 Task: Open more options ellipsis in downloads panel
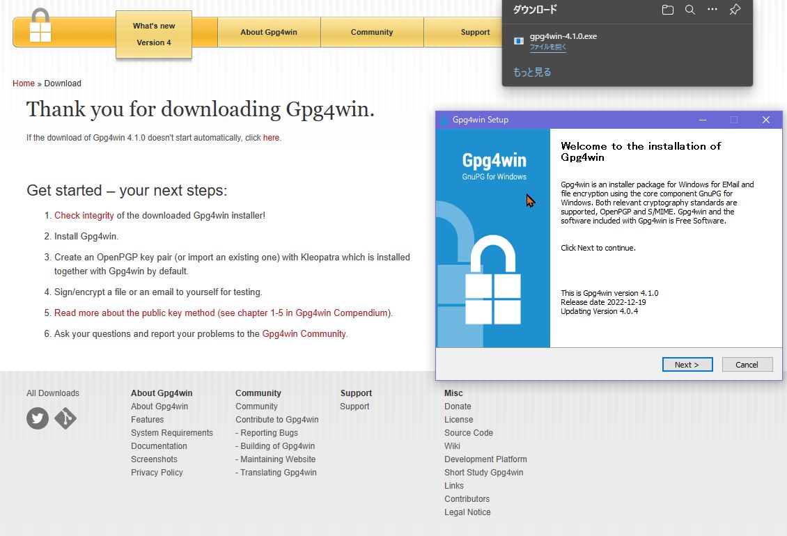(x=712, y=10)
